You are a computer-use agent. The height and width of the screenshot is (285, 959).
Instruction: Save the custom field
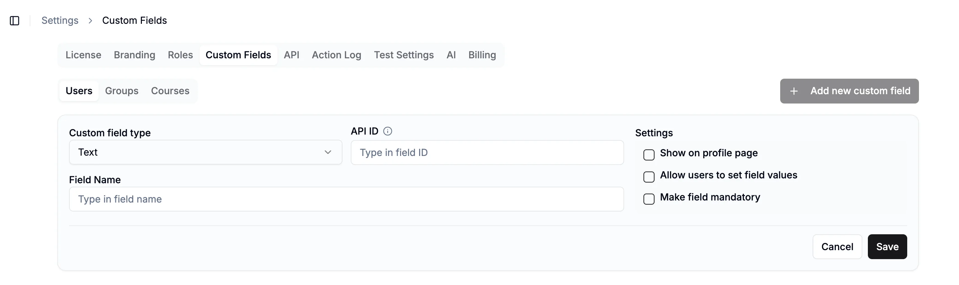click(x=887, y=247)
